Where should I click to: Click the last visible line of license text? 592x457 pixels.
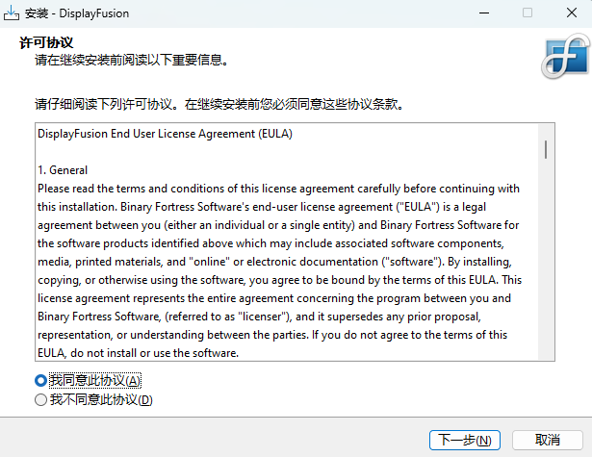click(x=138, y=353)
